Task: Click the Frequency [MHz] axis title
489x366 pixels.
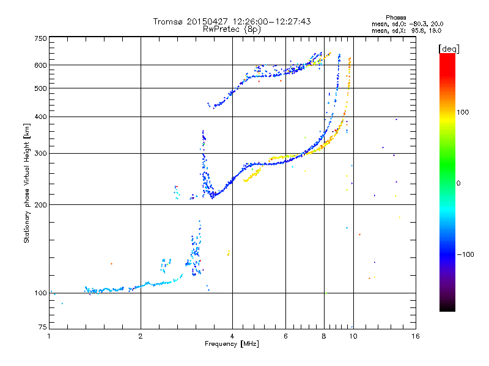Action: (232, 344)
